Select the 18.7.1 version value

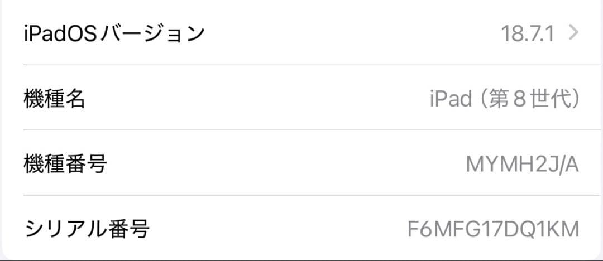pyautogui.click(x=528, y=35)
